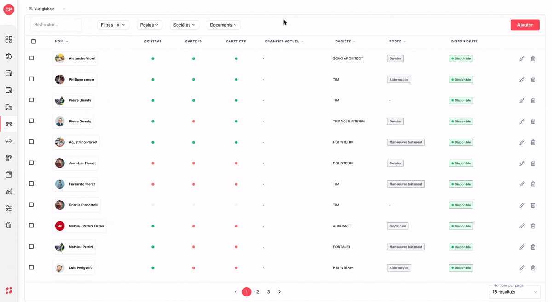Go to next page arrow
Image resolution: width=552 pixels, height=302 pixels.
point(279,292)
